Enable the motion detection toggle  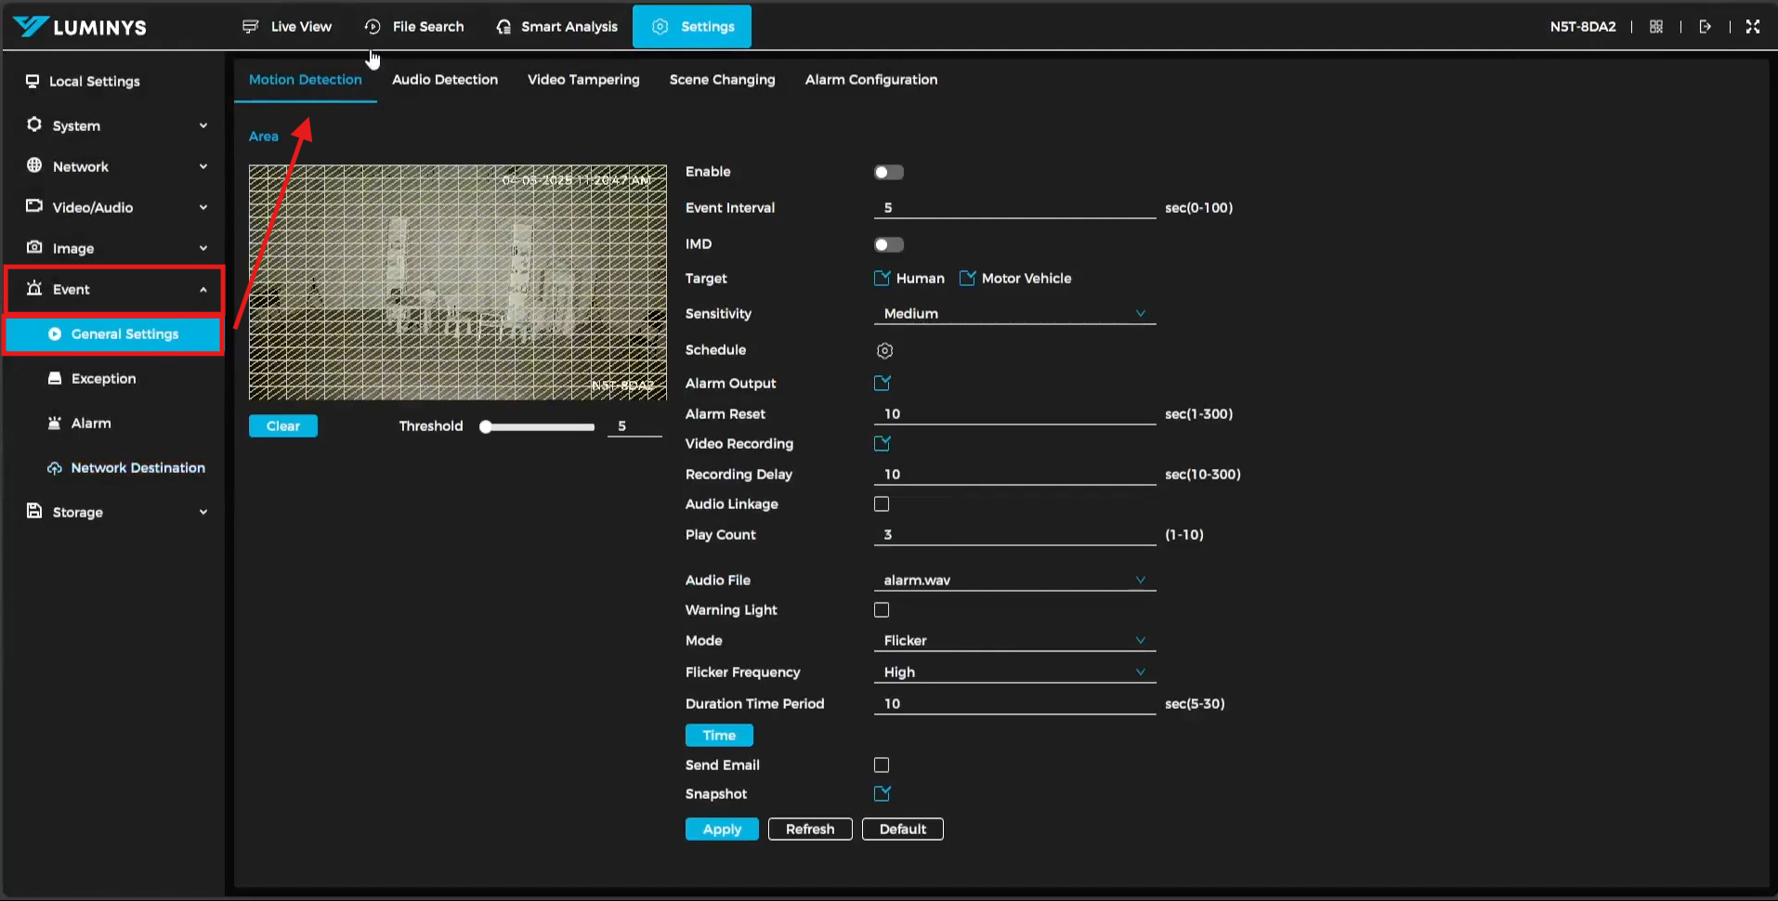point(888,173)
